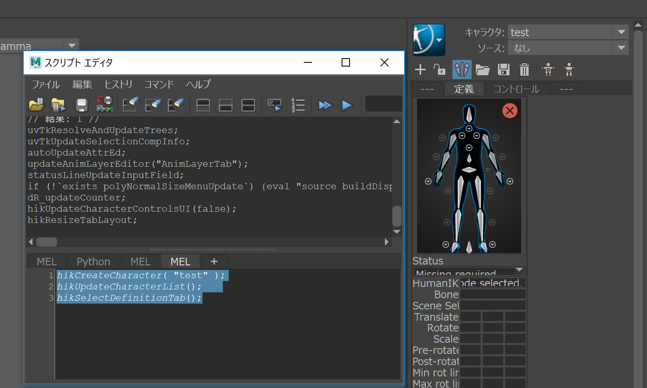The height and width of the screenshot is (388, 647).
Task: Add a new script tab with the plus button
Action: click(x=214, y=261)
